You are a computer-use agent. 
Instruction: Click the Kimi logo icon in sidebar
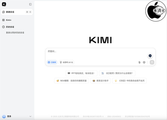point(4,4)
